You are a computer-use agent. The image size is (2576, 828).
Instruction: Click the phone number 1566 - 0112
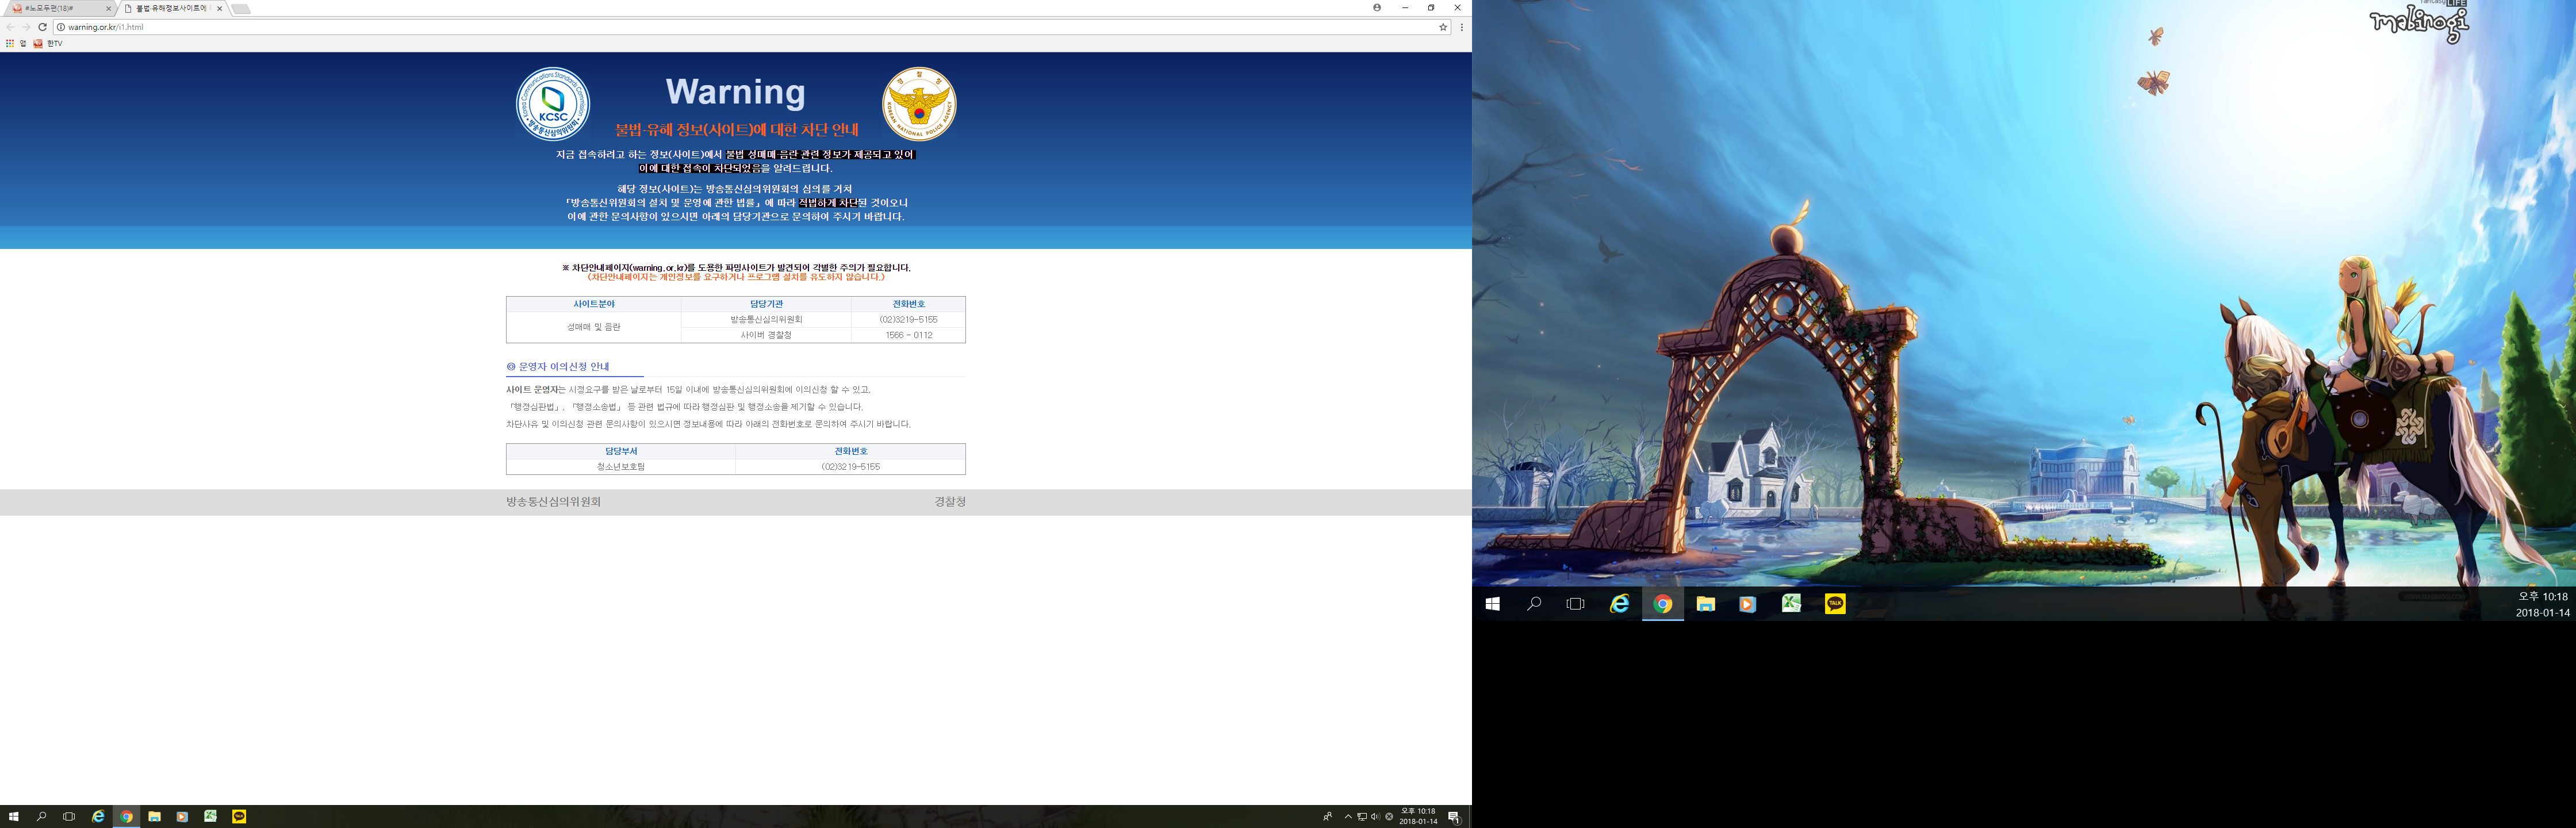point(909,335)
